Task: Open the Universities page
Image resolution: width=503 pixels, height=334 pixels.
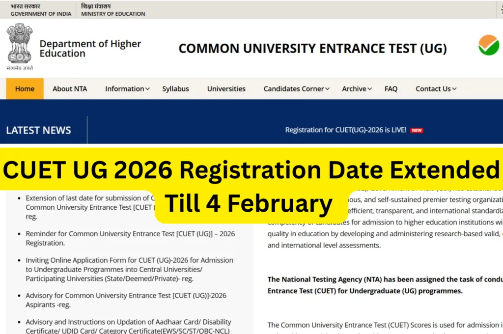Action: 226,88
